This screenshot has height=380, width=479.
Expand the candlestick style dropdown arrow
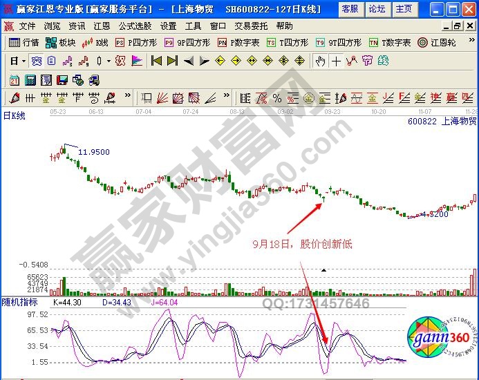(x=109, y=61)
